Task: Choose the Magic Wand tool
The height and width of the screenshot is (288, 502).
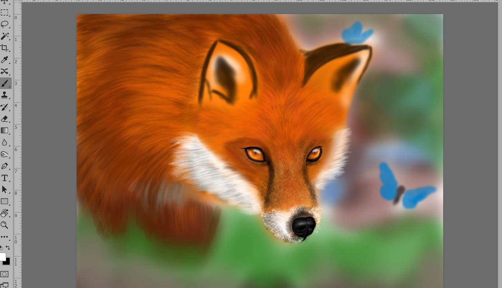Action: point(4,36)
